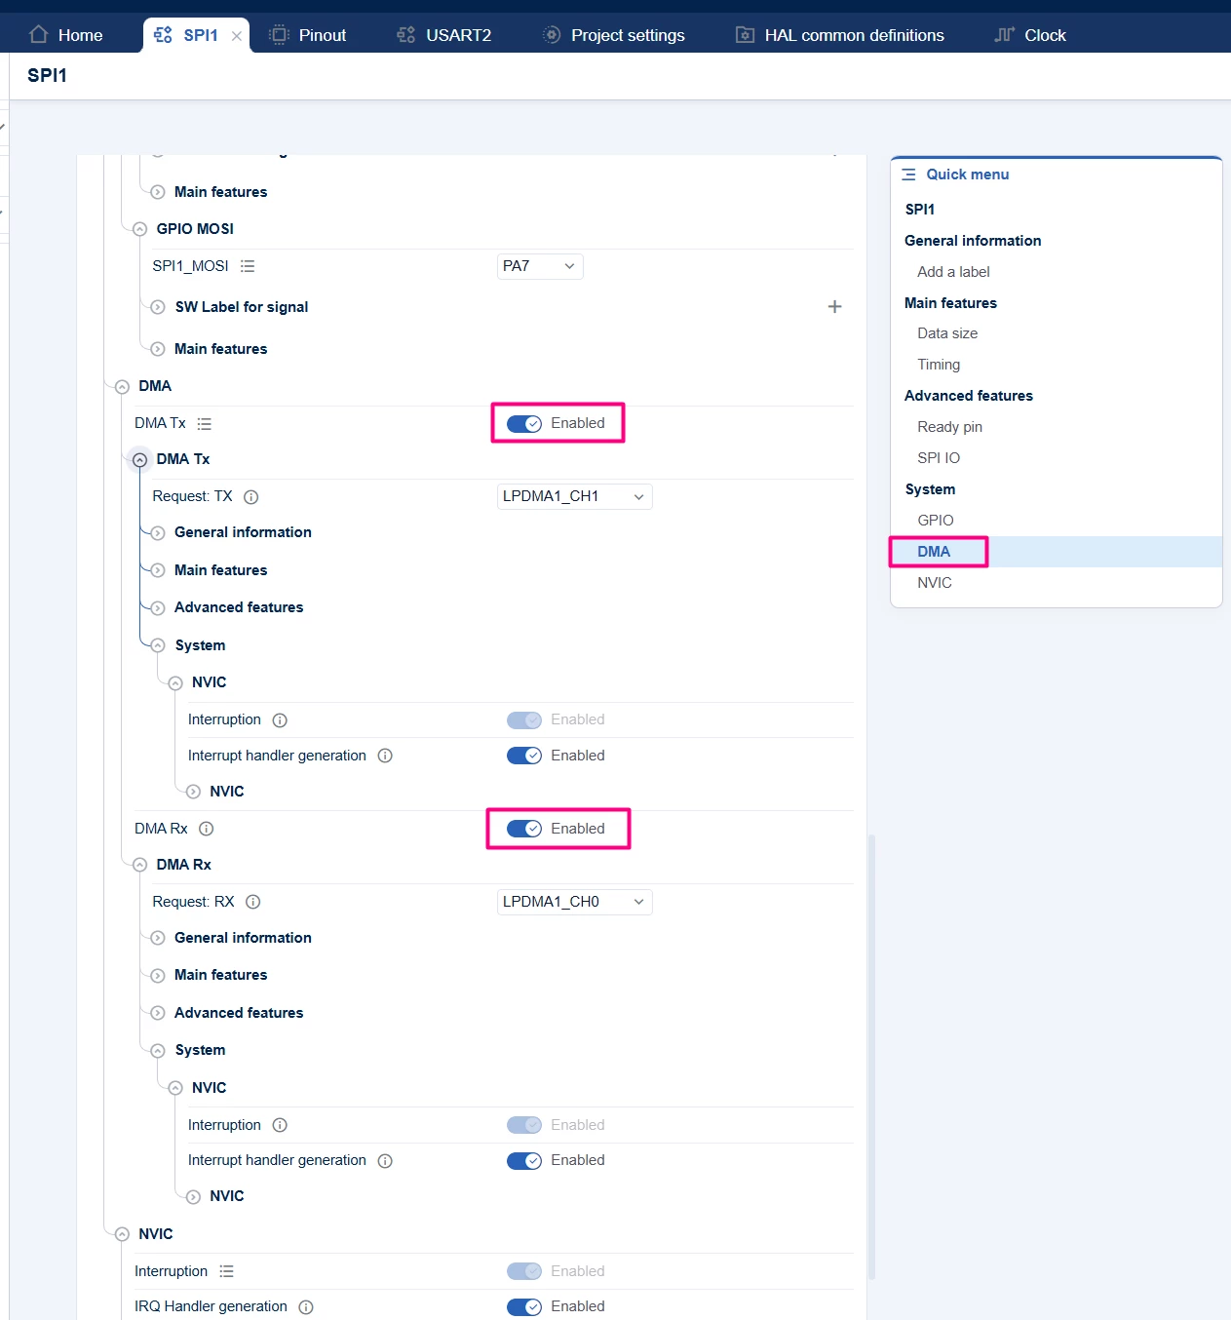Switch to the Pinout tab
The width and height of the screenshot is (1231, 1320).
[308, 35]
